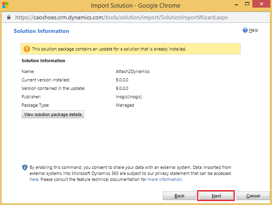The image size is (272, 205).
Task: Click the 'Publisher:' label
Action: [31, 97]
